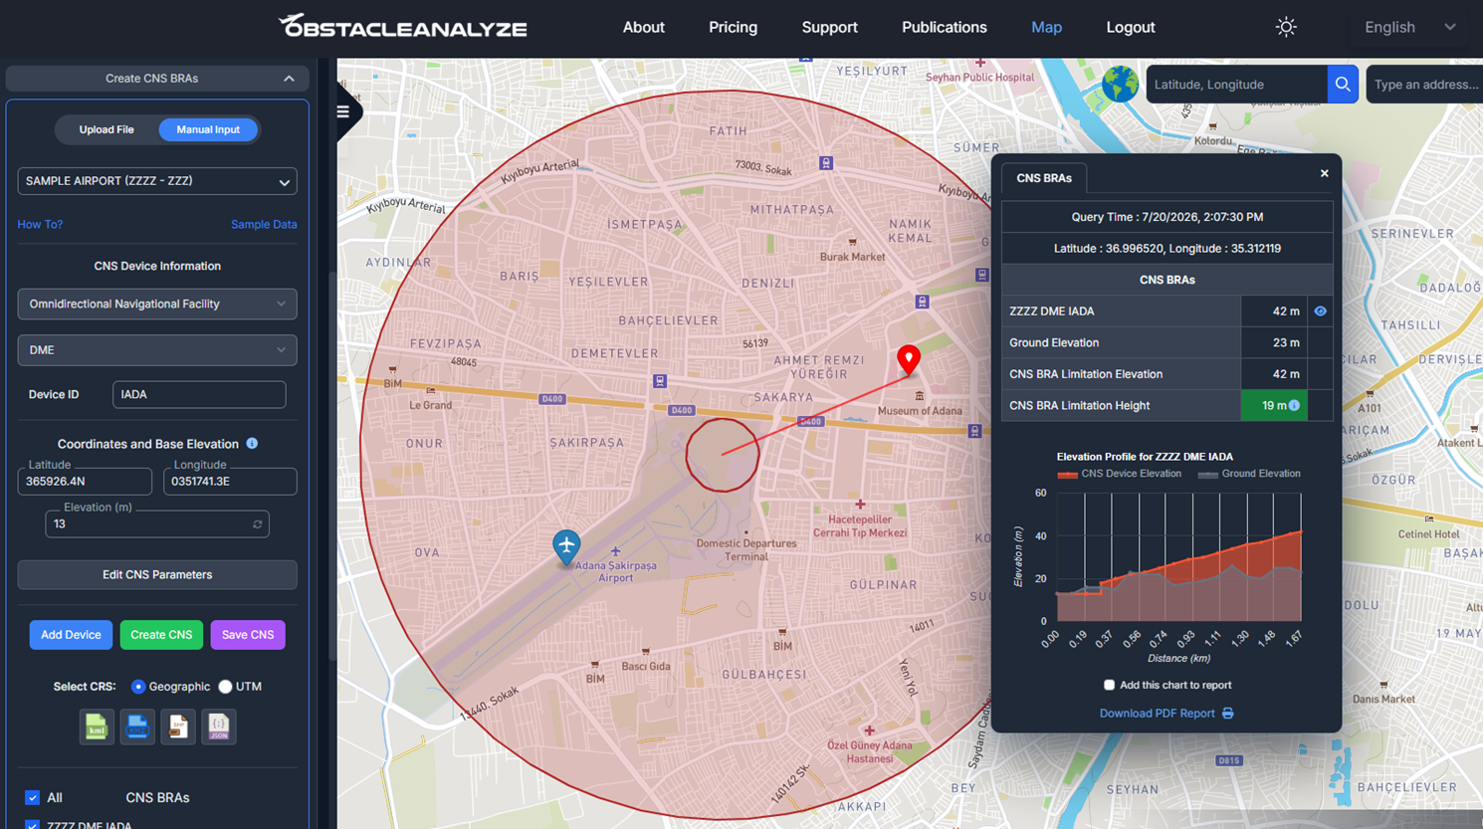
Task: Select the UTM CRS radio button
Action: [x=225, y=687]
